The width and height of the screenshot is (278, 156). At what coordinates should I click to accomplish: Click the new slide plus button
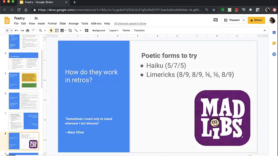pos(7,31)
